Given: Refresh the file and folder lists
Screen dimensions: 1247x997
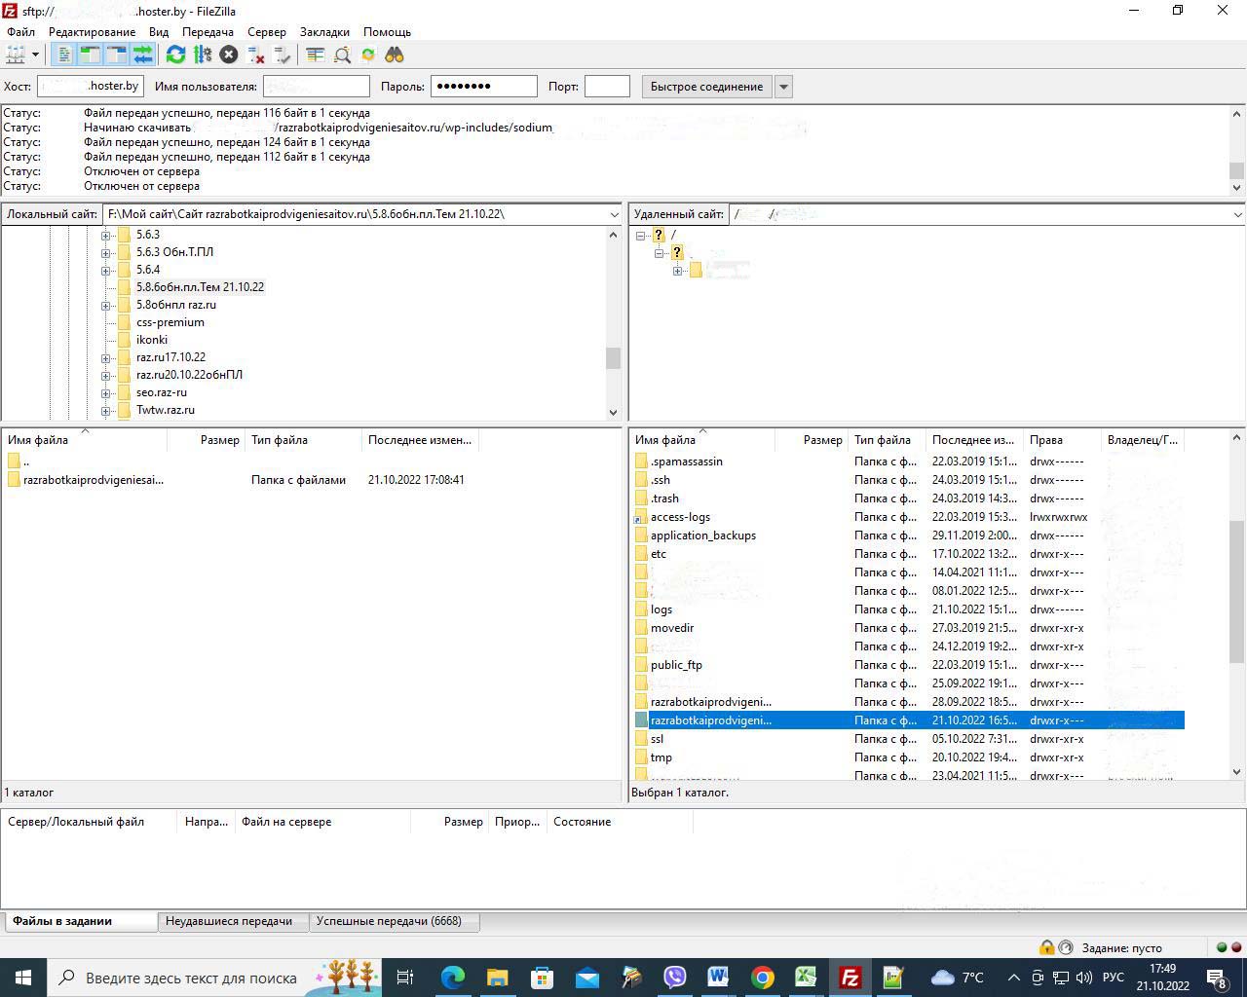Looking at the screenshot, I should tap(175, 55).
